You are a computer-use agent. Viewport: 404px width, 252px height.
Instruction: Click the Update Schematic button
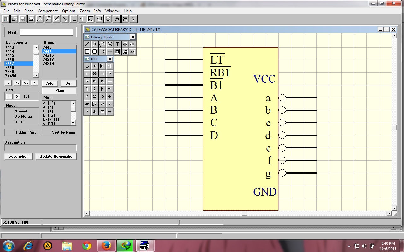coord(56,157)
